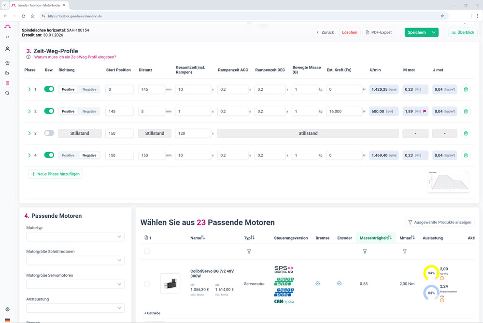Expand phase 2 row details

(29, 112)
